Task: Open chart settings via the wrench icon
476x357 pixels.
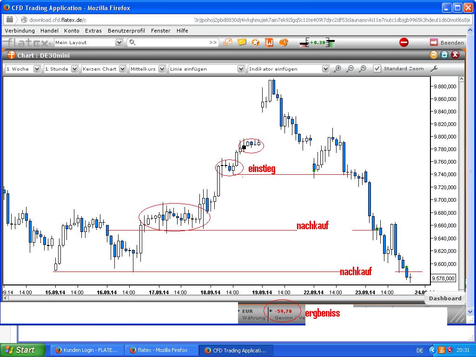Action: pos(434,69)
